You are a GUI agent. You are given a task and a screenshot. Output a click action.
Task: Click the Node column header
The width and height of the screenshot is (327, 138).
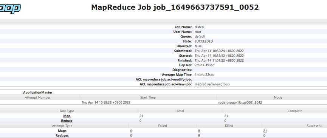278,97
